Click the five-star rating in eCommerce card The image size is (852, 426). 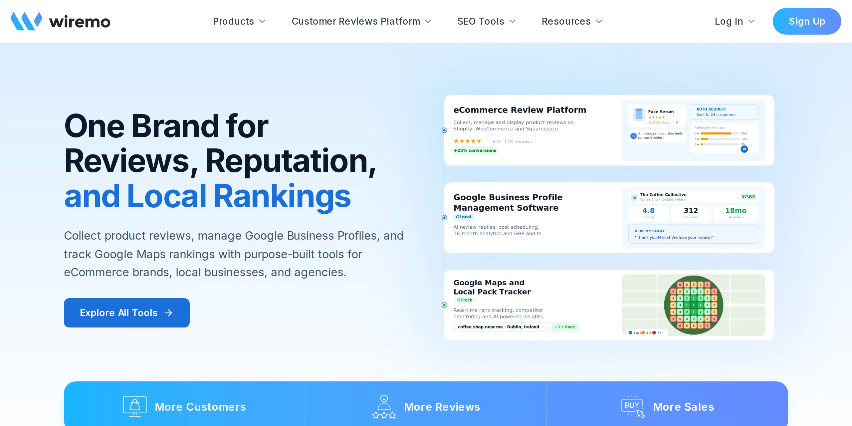(468, 141)
